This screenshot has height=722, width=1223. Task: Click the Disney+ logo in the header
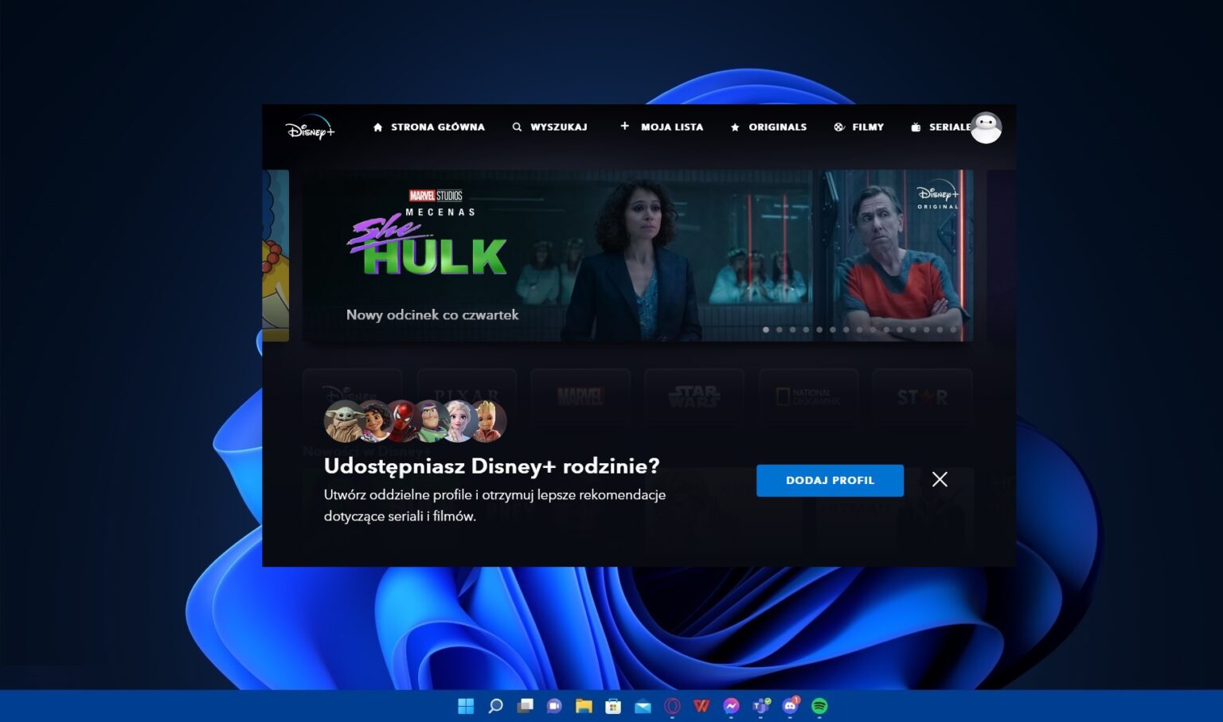point(310,128)
